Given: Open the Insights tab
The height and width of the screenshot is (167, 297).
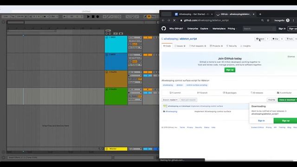Looking at the screenshot, I should [245, 46].
